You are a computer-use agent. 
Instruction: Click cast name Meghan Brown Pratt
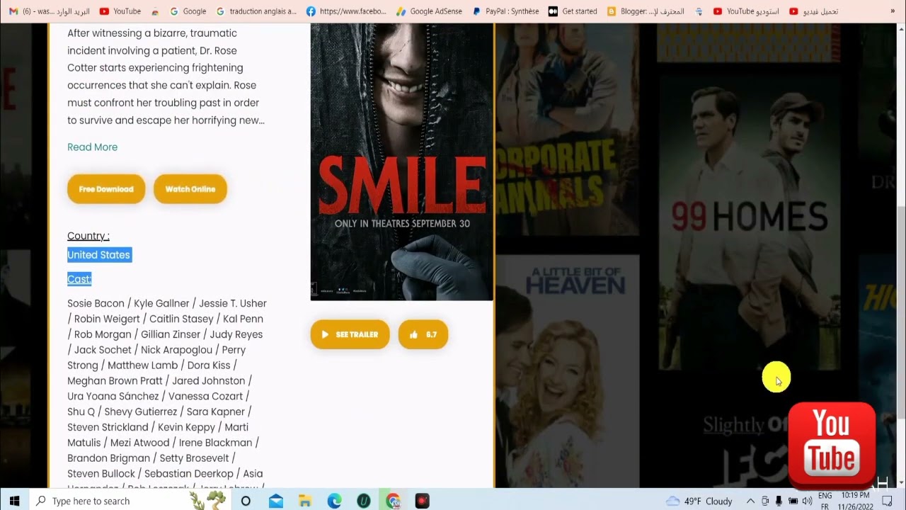tap(115, 381)
